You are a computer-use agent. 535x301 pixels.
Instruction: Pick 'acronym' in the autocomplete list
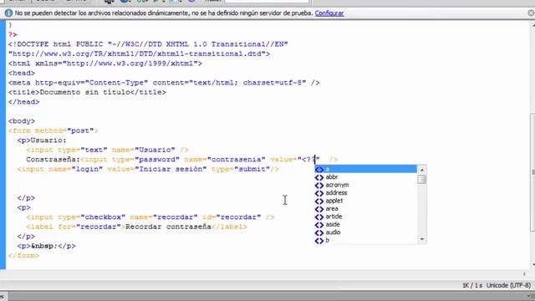pyautogui.click(x=365, y=185)
